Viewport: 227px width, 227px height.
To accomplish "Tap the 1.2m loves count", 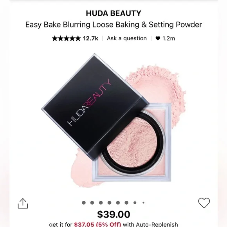I will pyautogui.click(x=169, y=38).
